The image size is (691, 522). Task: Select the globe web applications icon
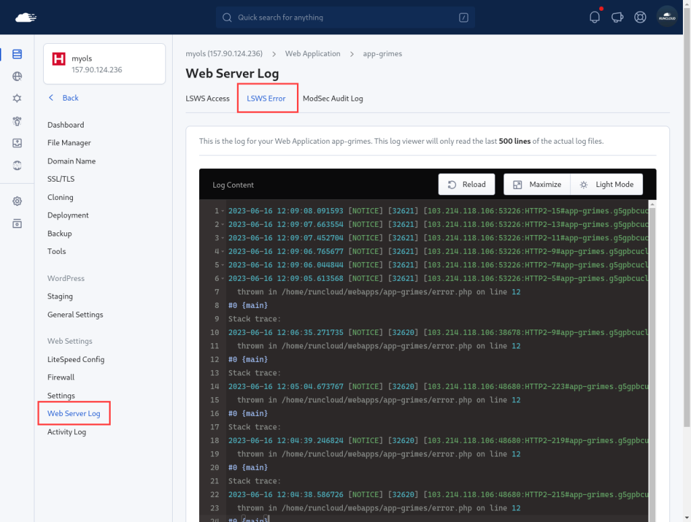pyautogui.click(x=17, y=76)
